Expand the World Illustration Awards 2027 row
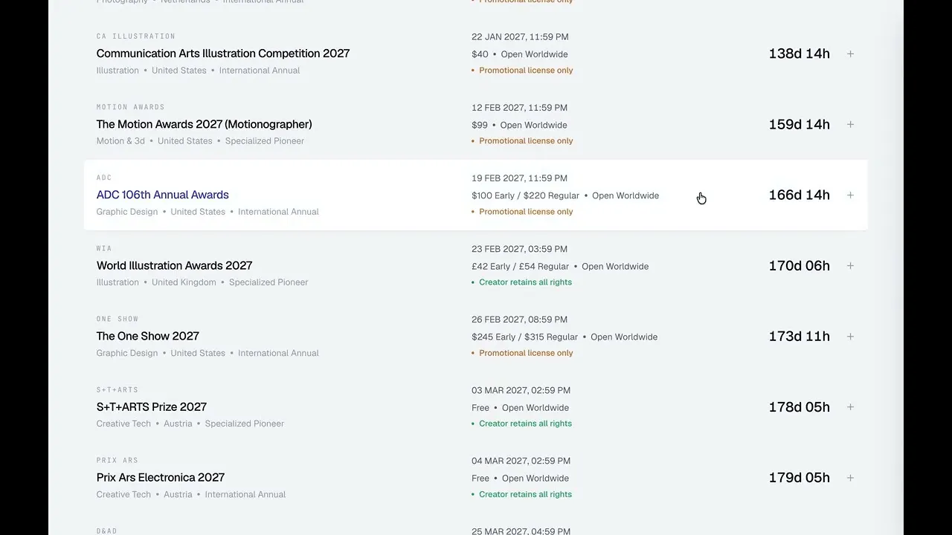 tap(850, 265)
